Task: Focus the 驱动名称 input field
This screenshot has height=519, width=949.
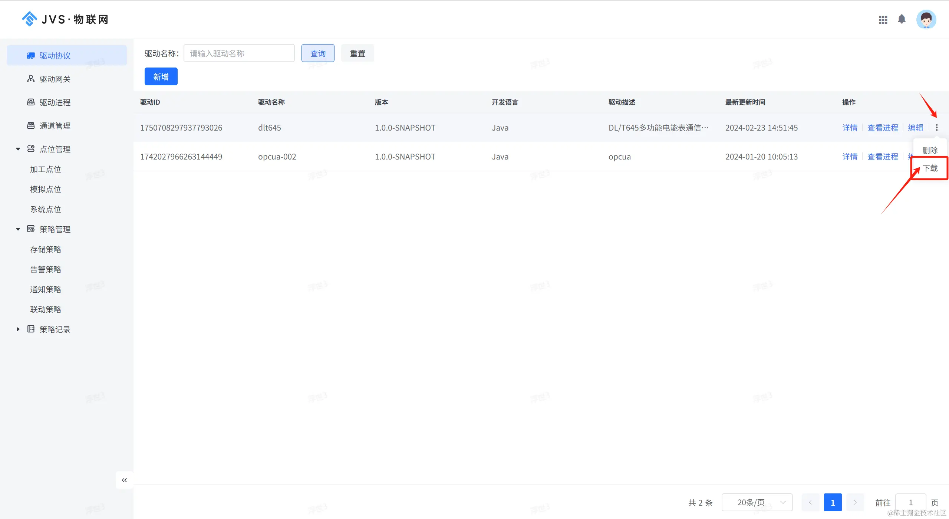Action: pyautogui.click(x=239, y=53)
